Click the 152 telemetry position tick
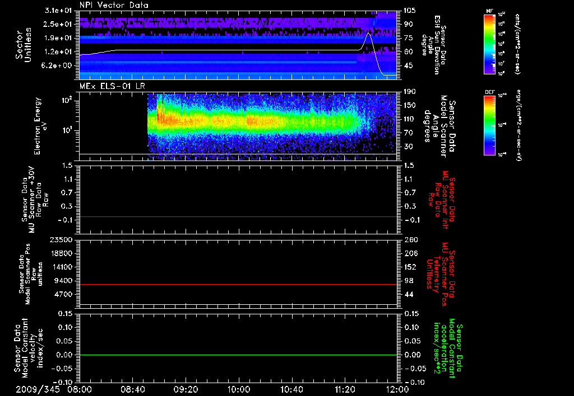This screenshot has height=396, width=574. point(410,267)
